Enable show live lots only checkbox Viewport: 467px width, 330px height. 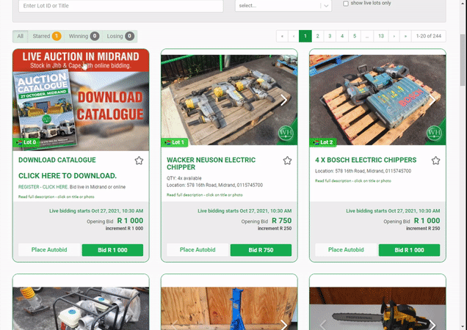347,4
